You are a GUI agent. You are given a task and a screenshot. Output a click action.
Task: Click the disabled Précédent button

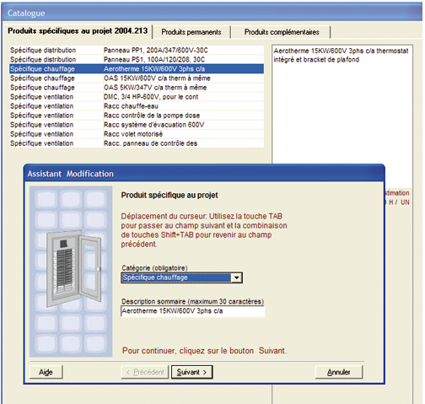(x=145, y=372)
